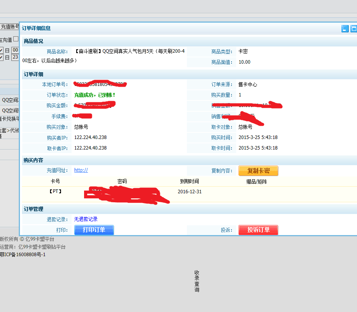The width and height of the screenshot is (357, 312).
Task: Click the 投诉订单 red button
Action: click(x=258, y=230)
